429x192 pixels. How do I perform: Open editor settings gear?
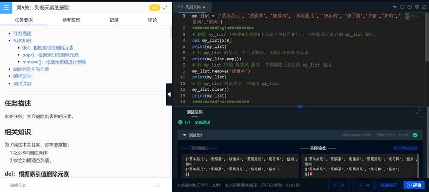pyautogui.click(x=417, y=7)
